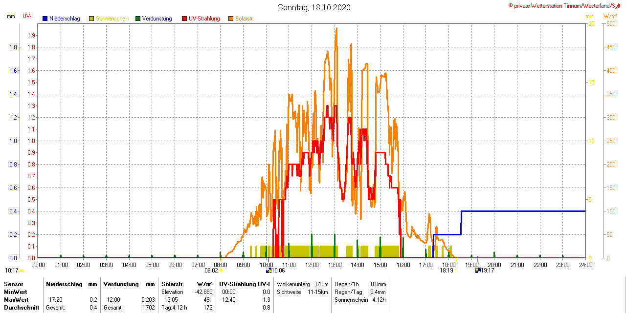Click the 00:00 time axis label
The height and width of the screenshot is (313, 626).
tap(38, 265)
